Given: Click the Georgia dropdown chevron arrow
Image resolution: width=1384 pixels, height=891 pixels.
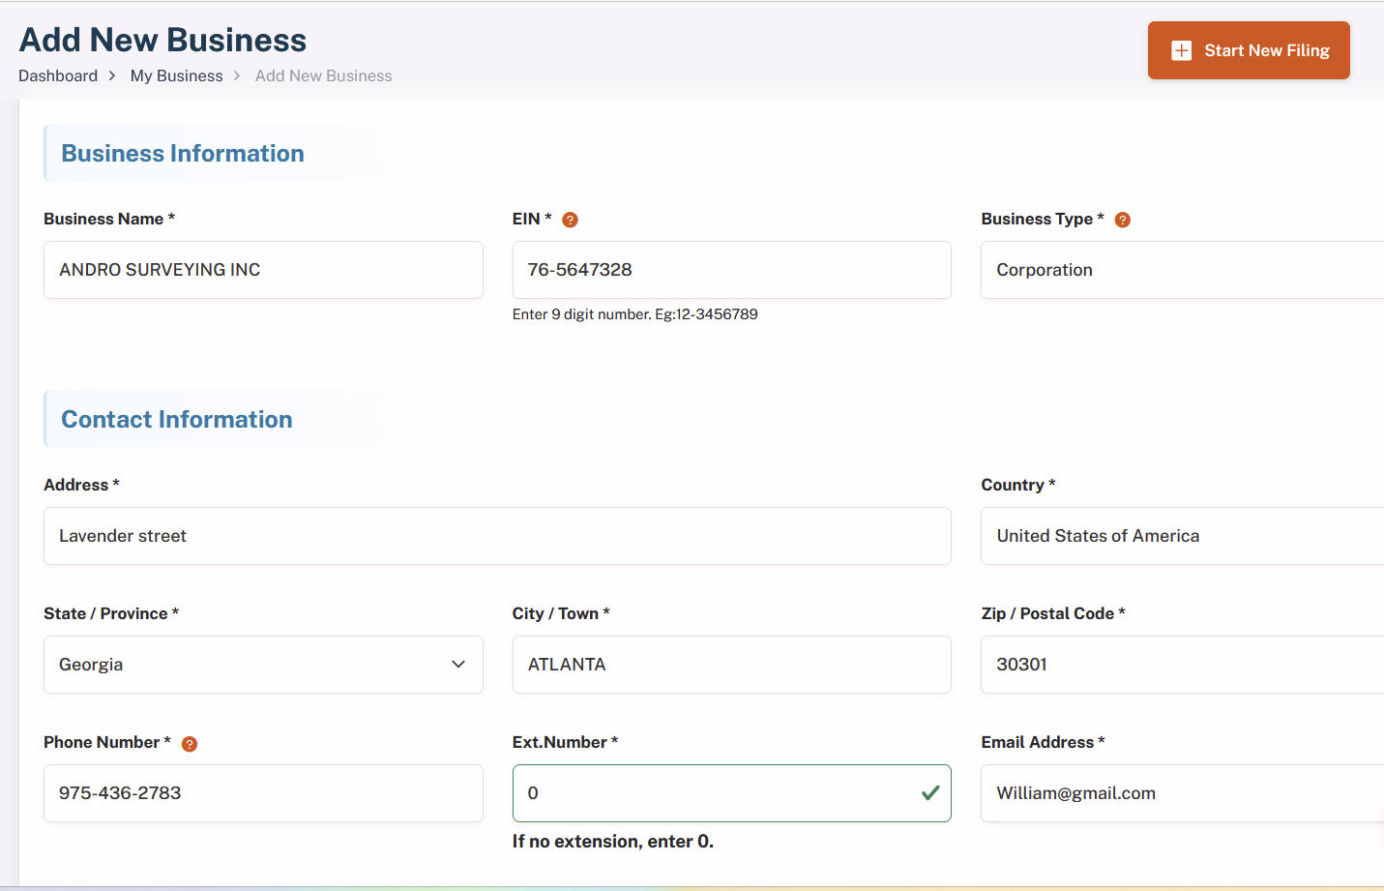Looking at the screenshot, I should point(458,665).
